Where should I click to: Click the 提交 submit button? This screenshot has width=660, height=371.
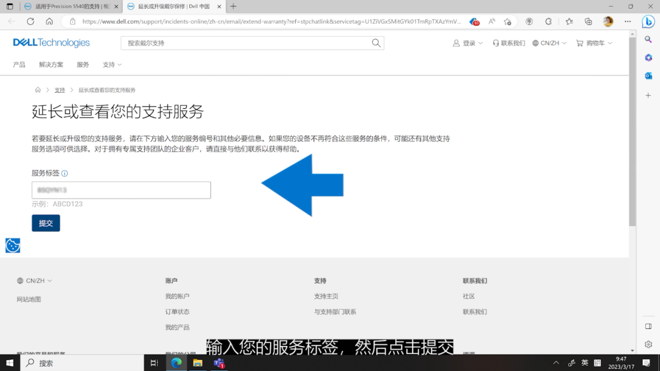click(46, 222)
